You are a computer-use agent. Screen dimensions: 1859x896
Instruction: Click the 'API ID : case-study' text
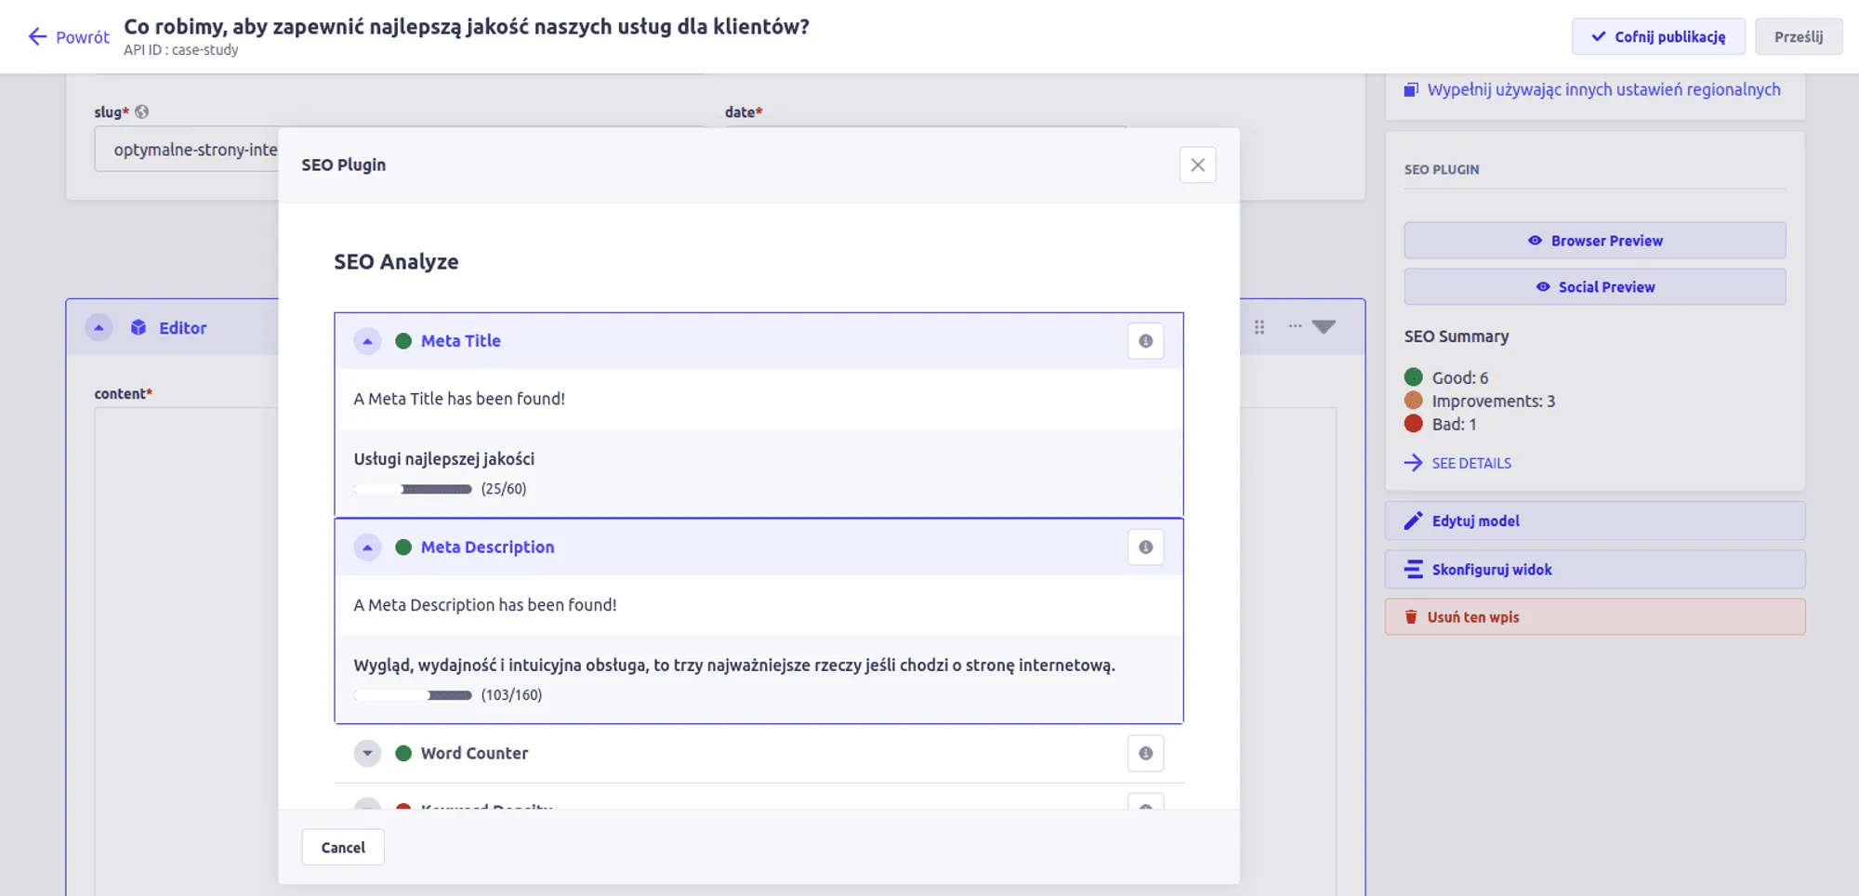[181, 50]
